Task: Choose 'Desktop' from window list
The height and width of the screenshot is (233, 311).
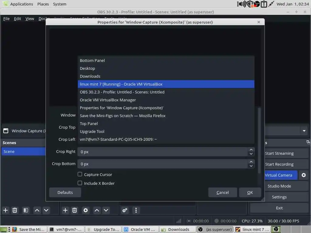Action: (x=166, y=68)
